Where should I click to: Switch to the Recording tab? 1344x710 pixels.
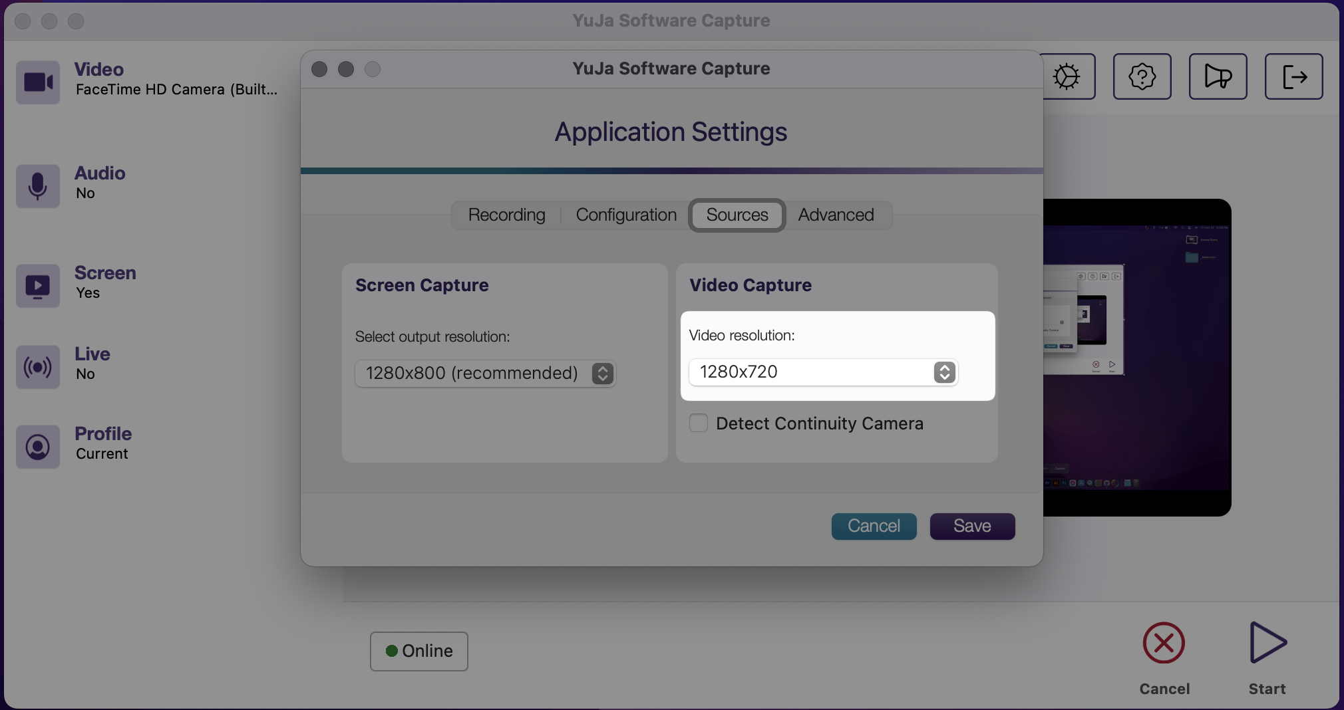(506, 215)
